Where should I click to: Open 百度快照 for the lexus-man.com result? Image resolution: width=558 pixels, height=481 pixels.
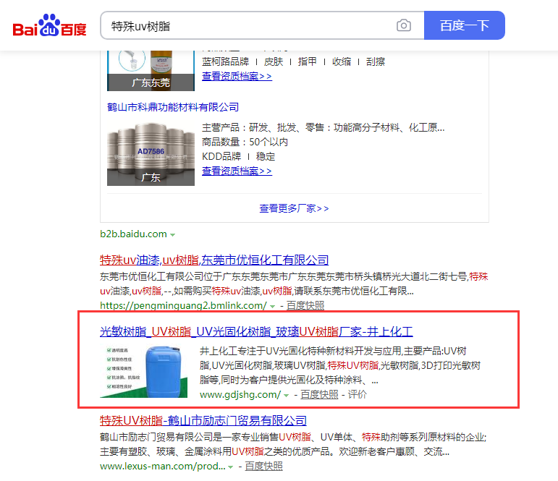pyautogui.click(x=263, y=467)
